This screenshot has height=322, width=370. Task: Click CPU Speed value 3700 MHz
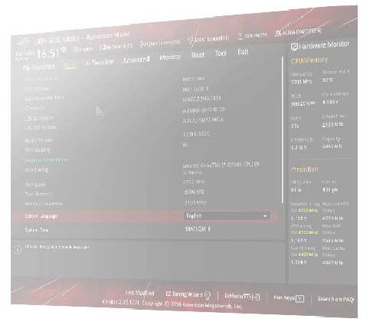click(x=194, y=182)
